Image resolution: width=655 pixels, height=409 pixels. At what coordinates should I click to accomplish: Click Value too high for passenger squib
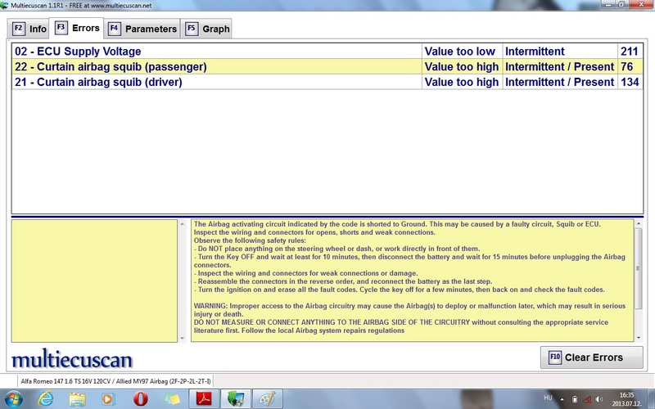(x=462, y=67)
